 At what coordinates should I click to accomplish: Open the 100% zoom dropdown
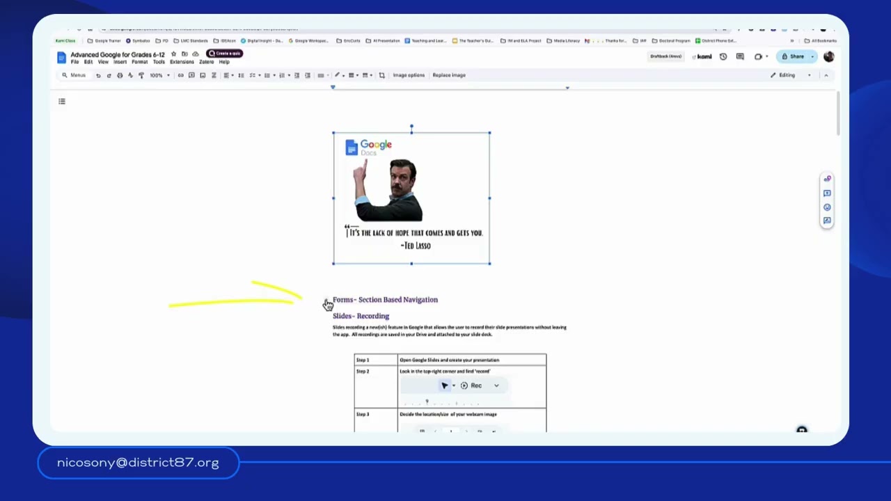[x=160, y=75]
